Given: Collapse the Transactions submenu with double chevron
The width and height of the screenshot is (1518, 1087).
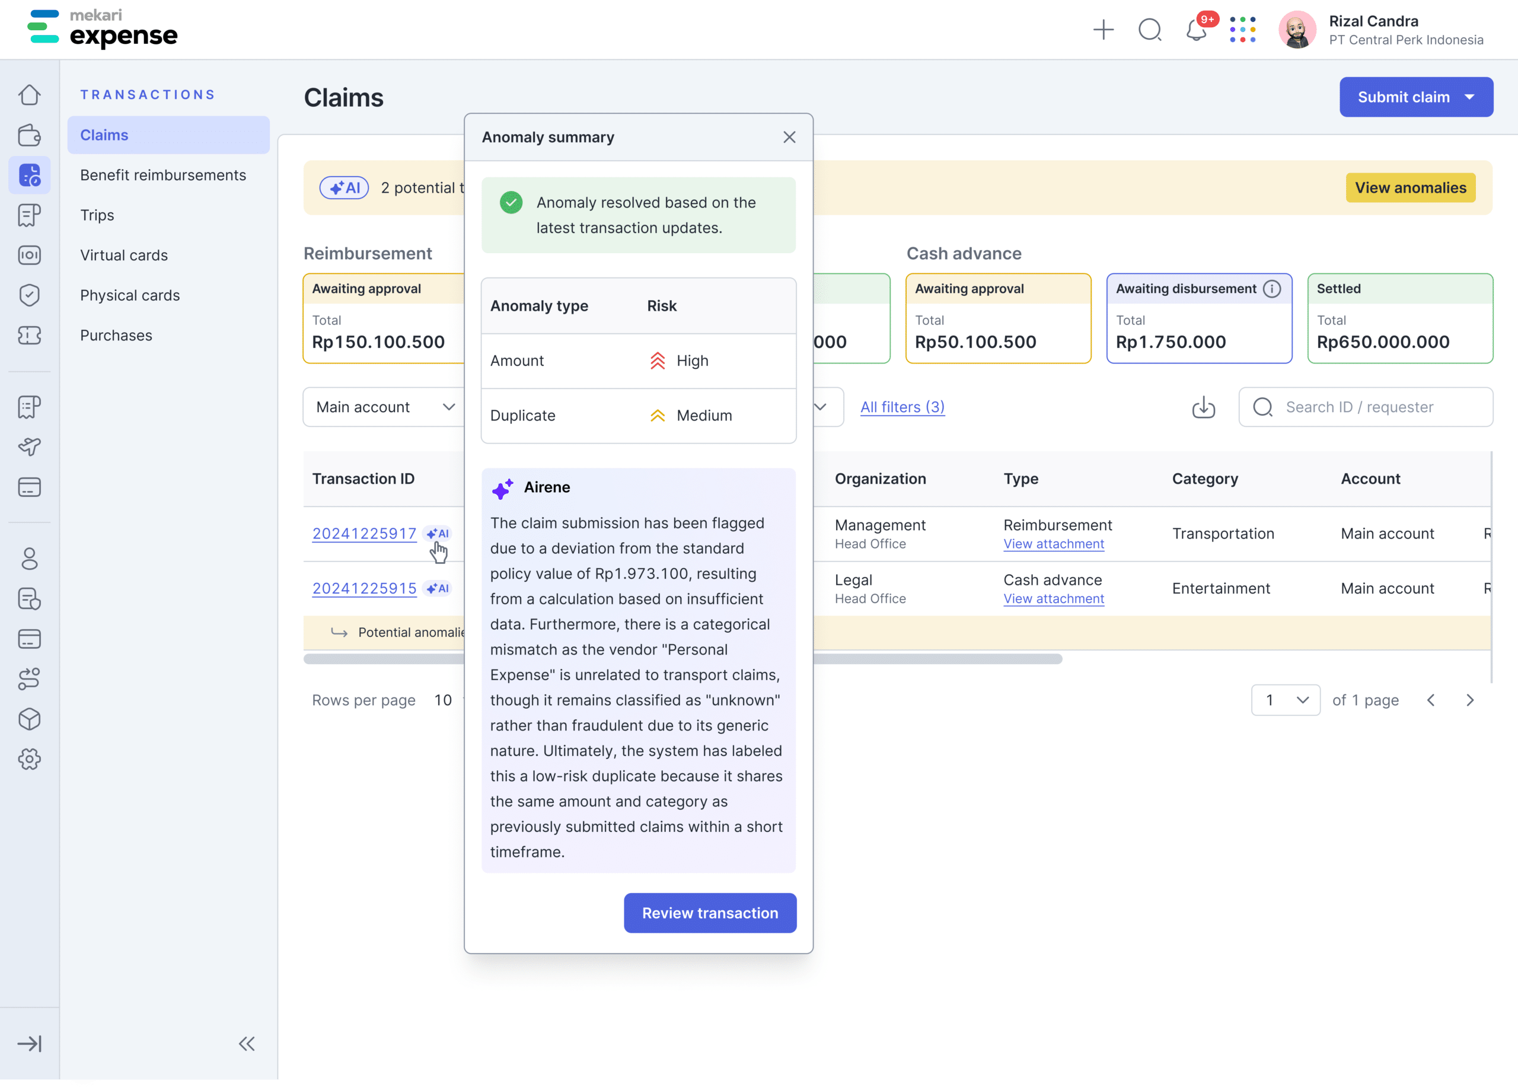Looking at the screenshot, I should point(246,1044).
